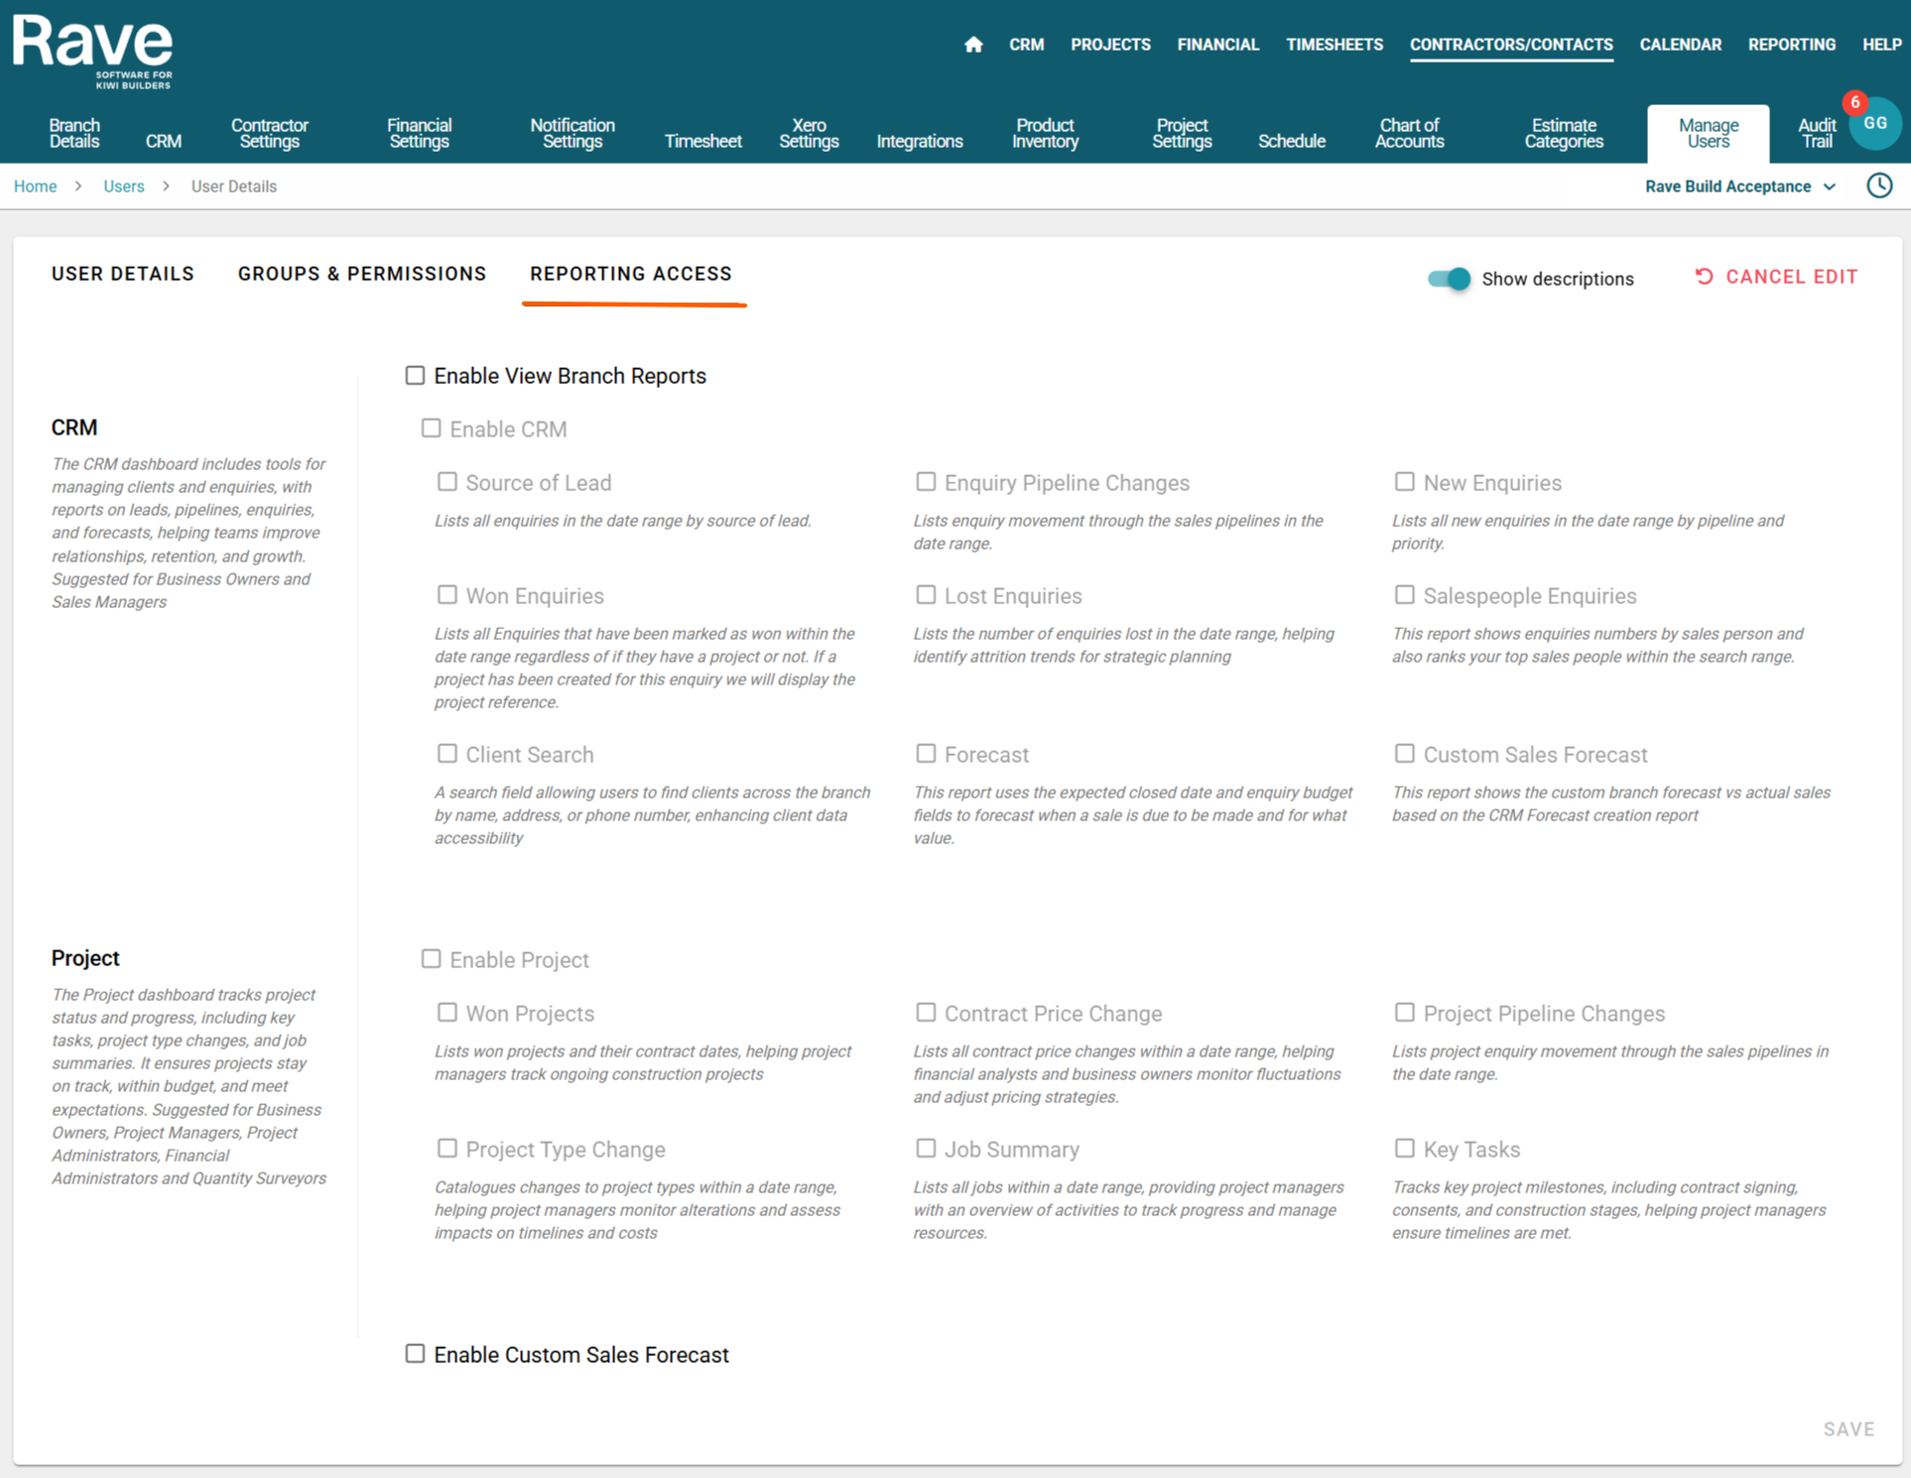Check Enable Custom Sales Forecast

coord(415,1354)
